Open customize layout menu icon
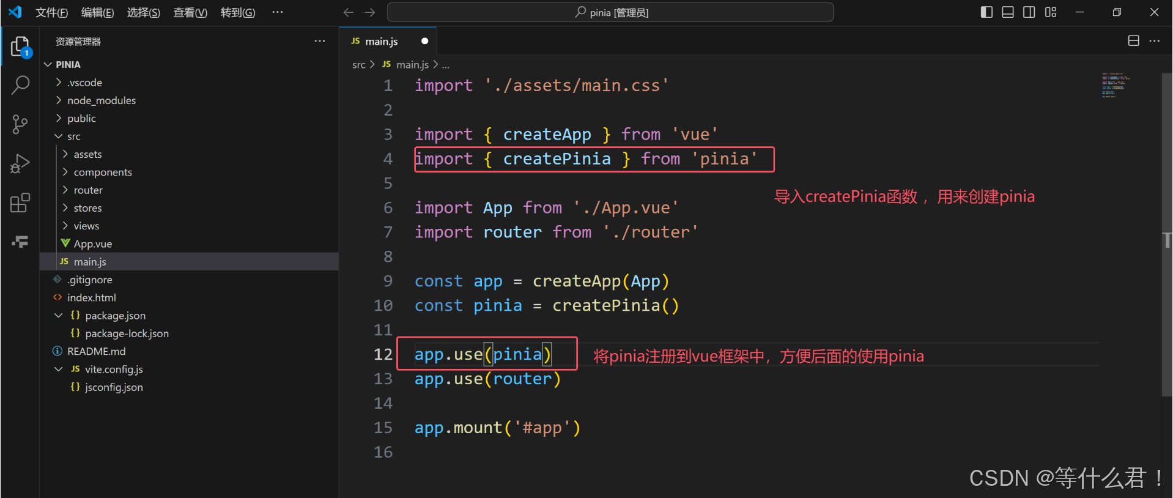 point(1051,12)
